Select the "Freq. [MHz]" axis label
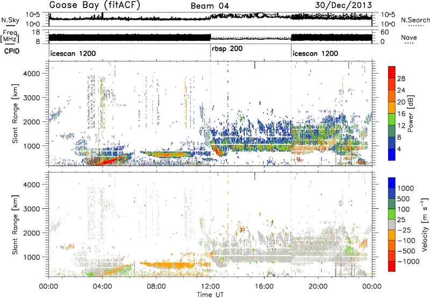This screenshot has width=430, height=298. [x=10, y=36]
